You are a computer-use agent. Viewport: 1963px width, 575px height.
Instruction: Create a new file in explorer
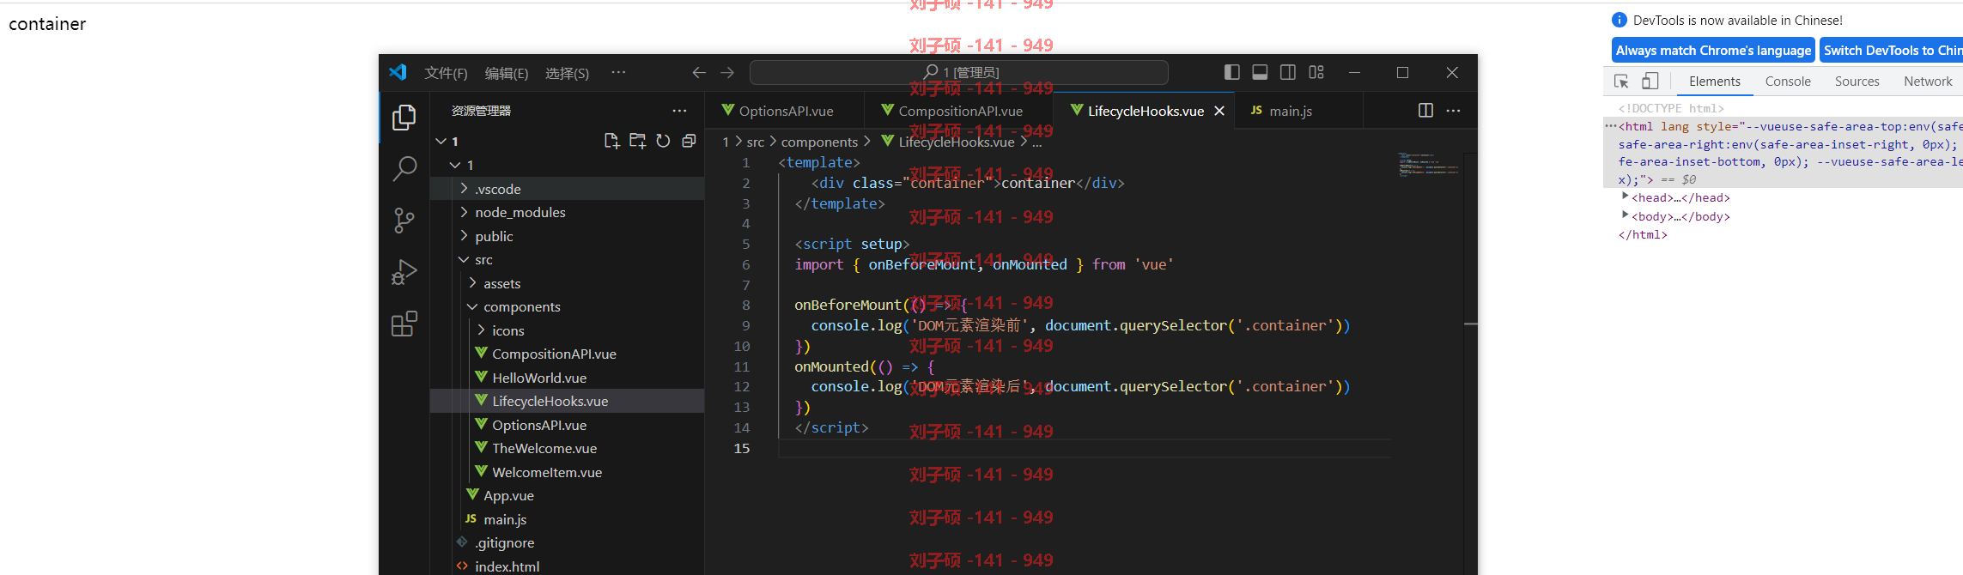tap(611, 141)
